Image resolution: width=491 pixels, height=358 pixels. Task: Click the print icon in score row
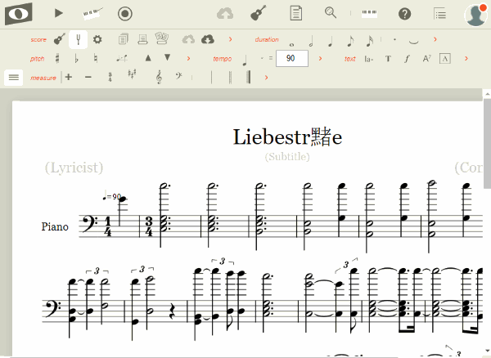pyautogui.click(x=142, y=39)
